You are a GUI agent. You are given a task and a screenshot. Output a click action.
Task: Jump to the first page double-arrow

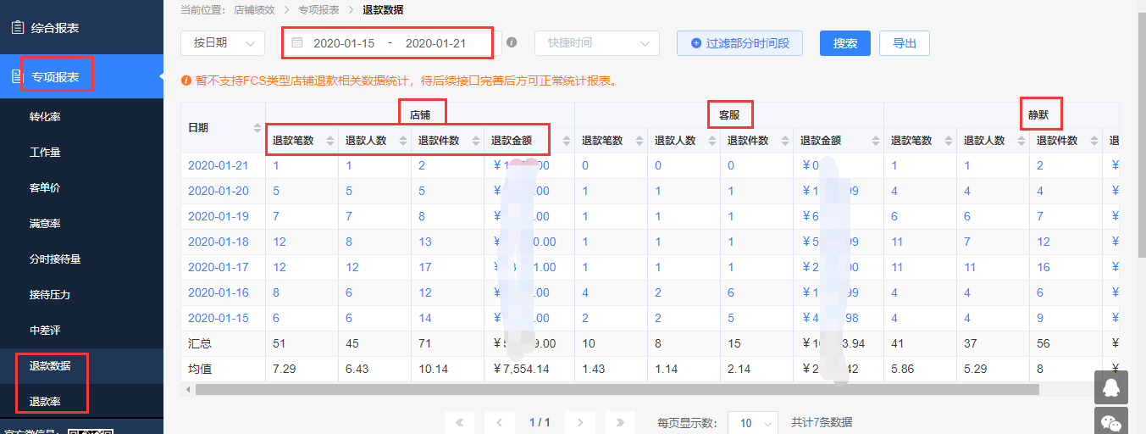pyautogui.click(x=459, y=422)
